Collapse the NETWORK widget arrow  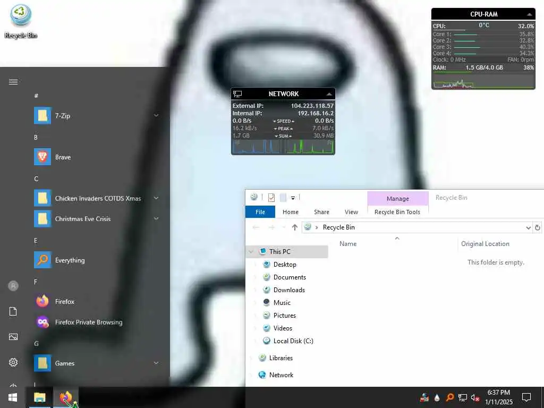coord(329,94)
